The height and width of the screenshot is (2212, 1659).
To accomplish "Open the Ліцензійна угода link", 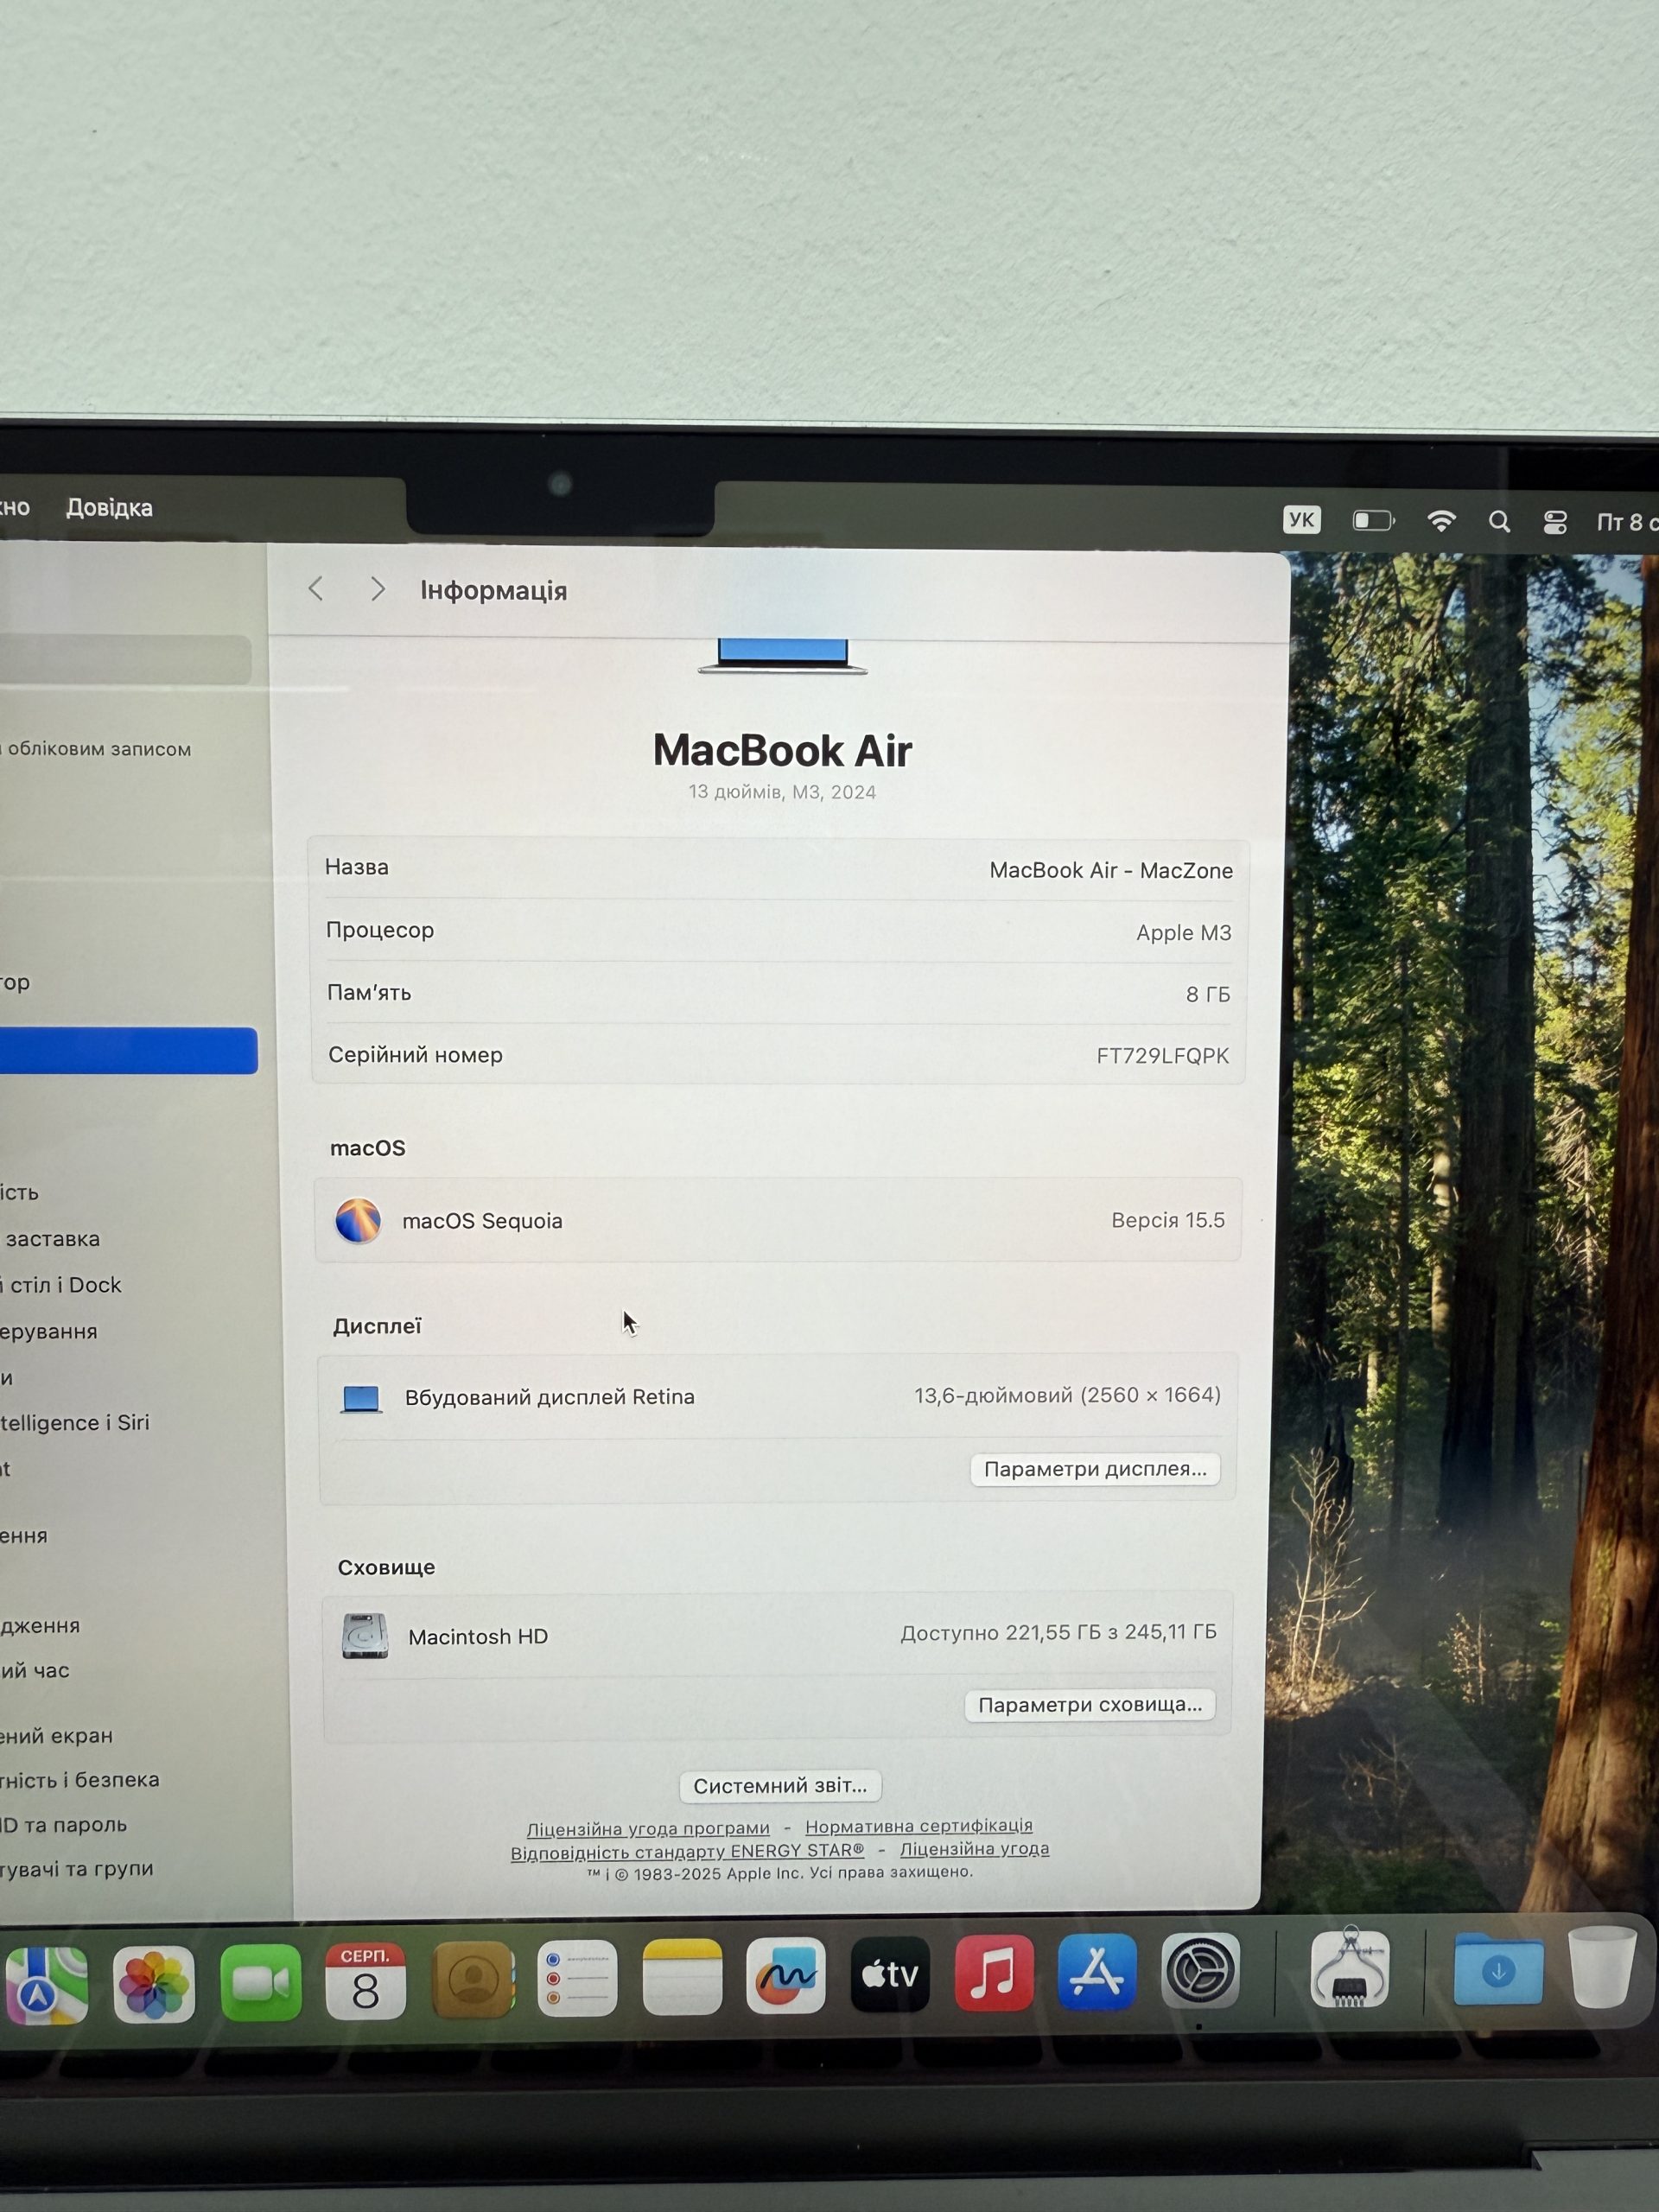I will [975, 1849].
